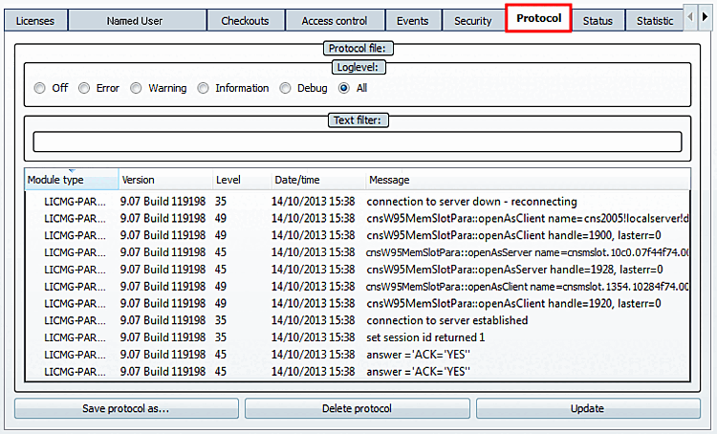Click the Save protocol as... button
The width and height of the screenshot is (717, 434).
(x=126, y=408)
